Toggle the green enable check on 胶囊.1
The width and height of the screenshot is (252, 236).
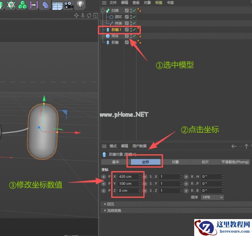point(134,29)
